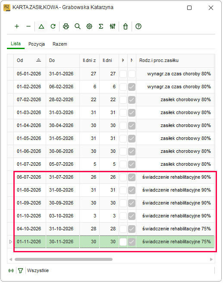Toggle checked box in row 01-08-2026
Screen dimensions: 223x285
(x=132, y=190)
